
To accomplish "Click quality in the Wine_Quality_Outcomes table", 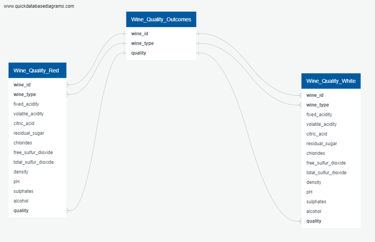I will 138,53.
